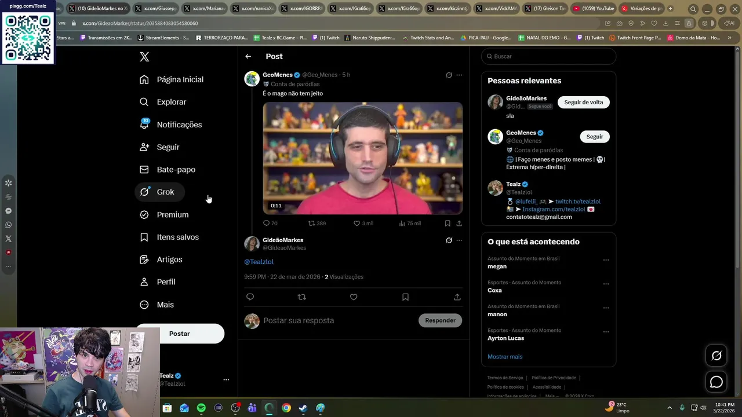Click the Postar button

(180, 334)
